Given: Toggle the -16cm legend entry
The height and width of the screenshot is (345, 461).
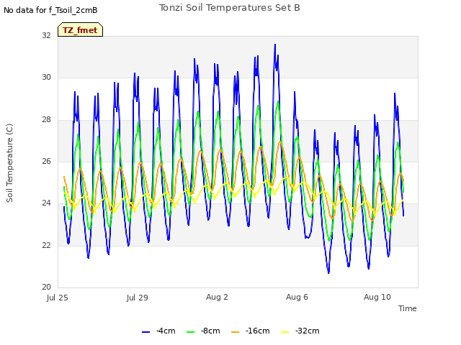Looking at the screenshot, I should click(251, 331).
